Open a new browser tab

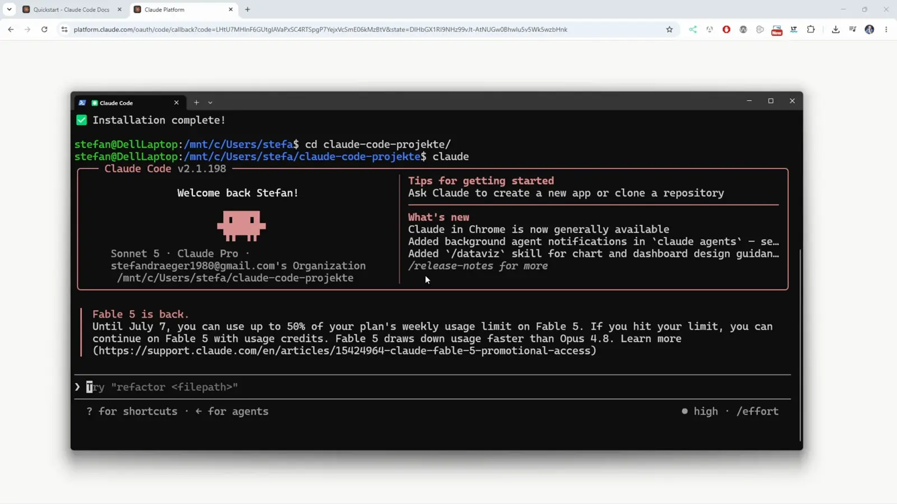248,10
